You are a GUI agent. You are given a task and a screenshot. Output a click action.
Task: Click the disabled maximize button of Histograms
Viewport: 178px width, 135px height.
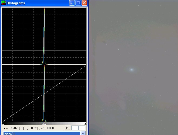[78, 3]
